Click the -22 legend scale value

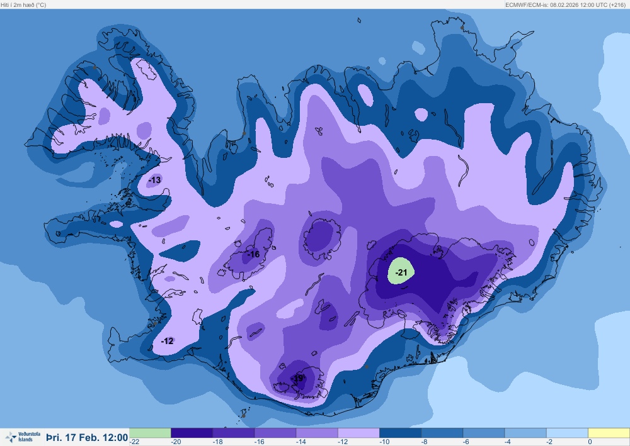134,442
